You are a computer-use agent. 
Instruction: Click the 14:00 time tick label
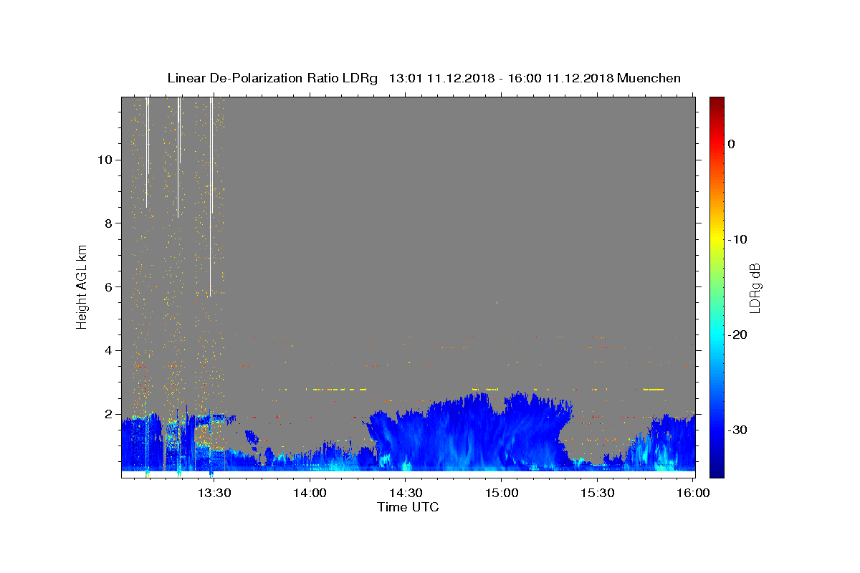tap(310, 493)
